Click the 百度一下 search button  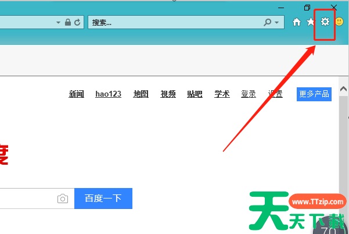click(103, 198)
